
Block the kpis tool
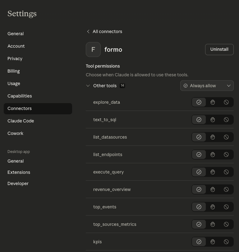[x=226, y=241]
